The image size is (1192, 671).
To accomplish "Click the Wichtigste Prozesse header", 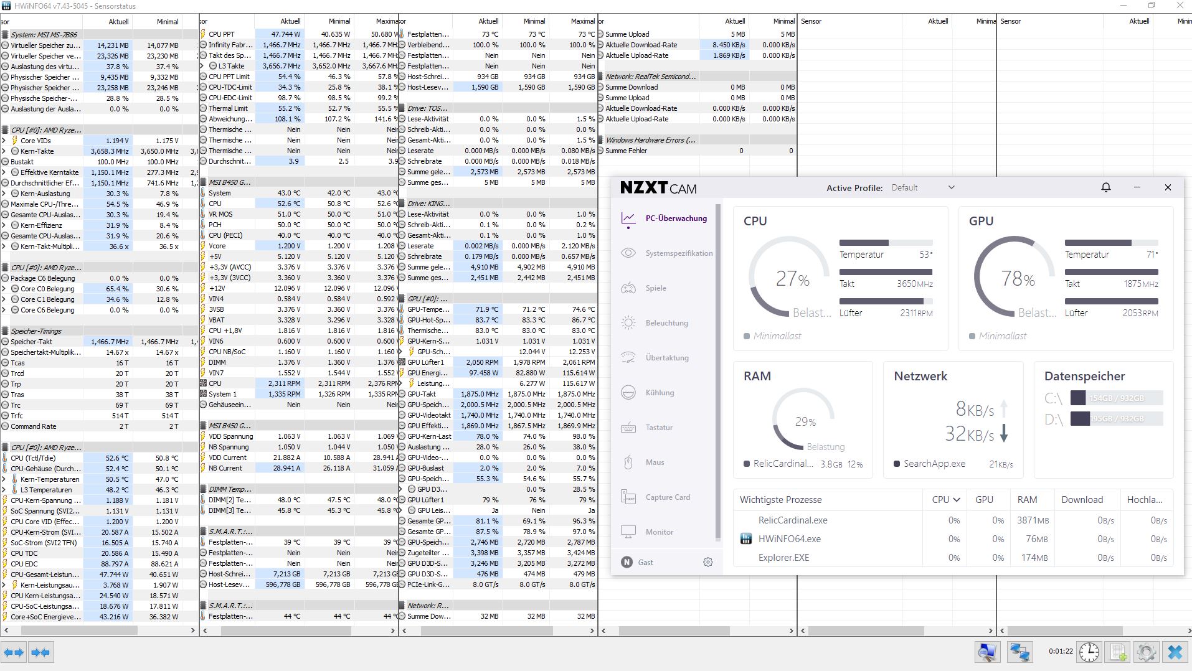I will (x=780, y=500).
